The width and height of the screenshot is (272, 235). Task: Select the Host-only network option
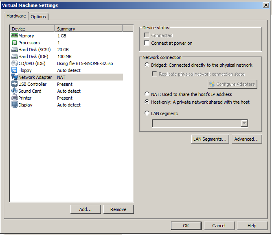pyautogui.click(x=147, y=102)
